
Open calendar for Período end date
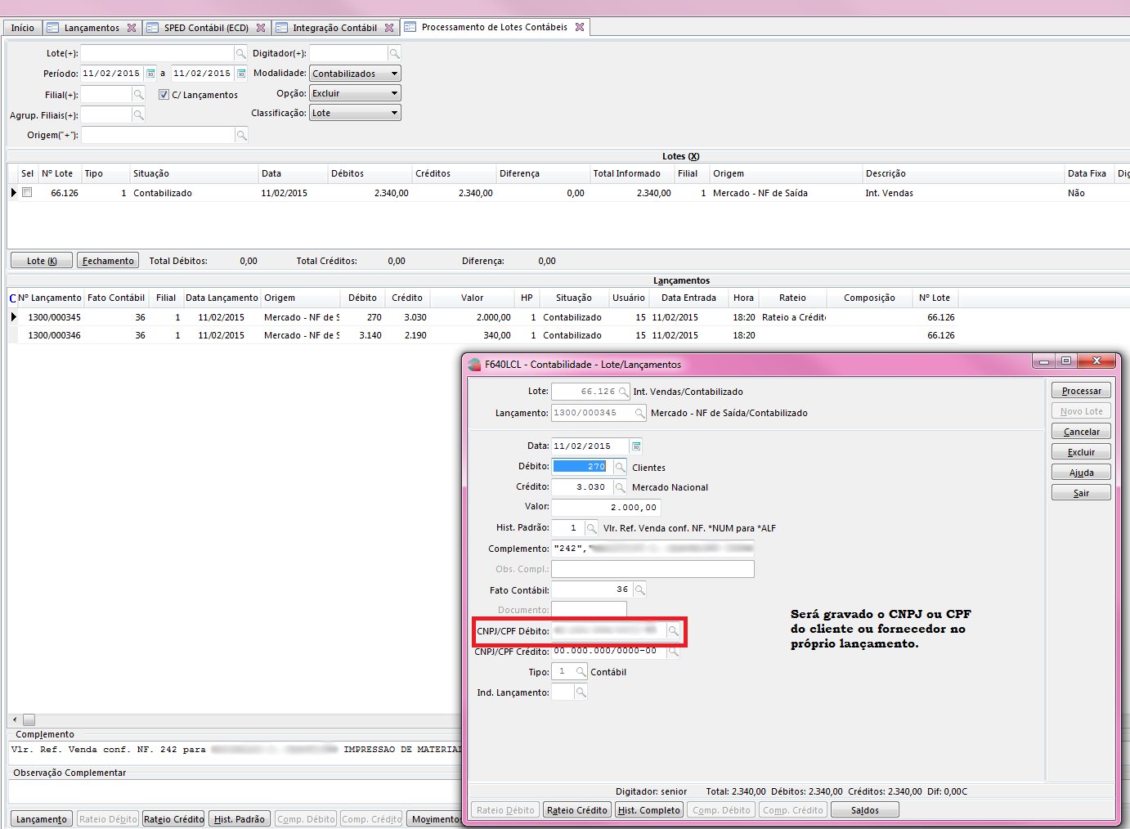241,74
